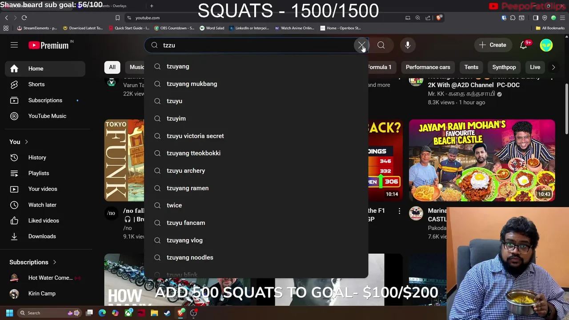Open a new browser tab
This screenshot has width=569, height=320.
pyautogui.click(x=152, y=6)
